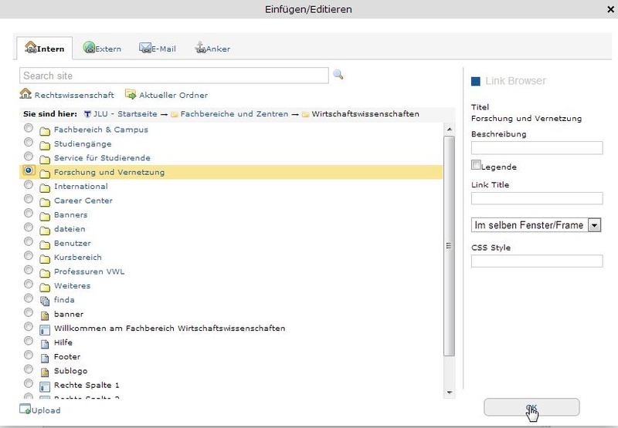The width and height of the screenshot is (618, 428).
Task: Toggle the Legende checkbox
Action: 476,165
